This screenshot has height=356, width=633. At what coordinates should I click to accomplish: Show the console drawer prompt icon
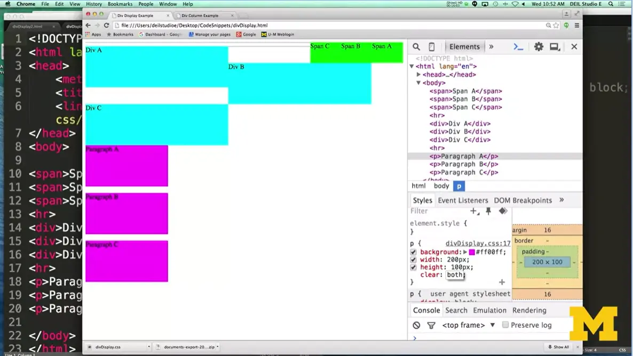coord(518,47)
